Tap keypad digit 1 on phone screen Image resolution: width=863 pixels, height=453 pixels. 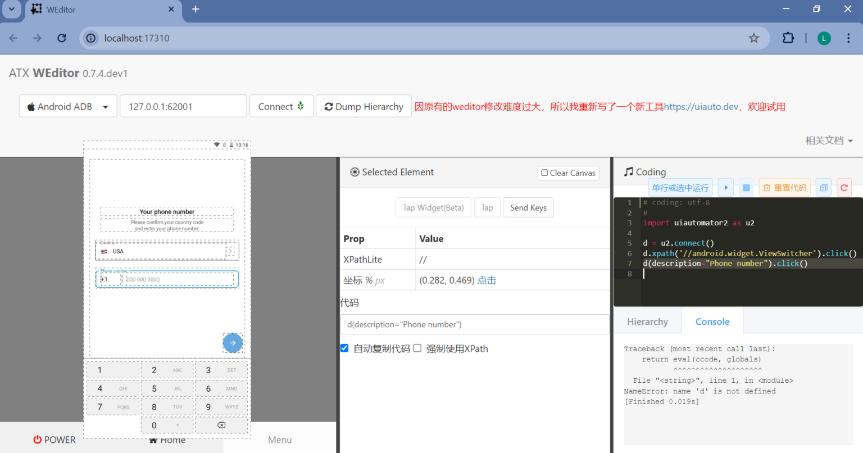coord(112,370)
